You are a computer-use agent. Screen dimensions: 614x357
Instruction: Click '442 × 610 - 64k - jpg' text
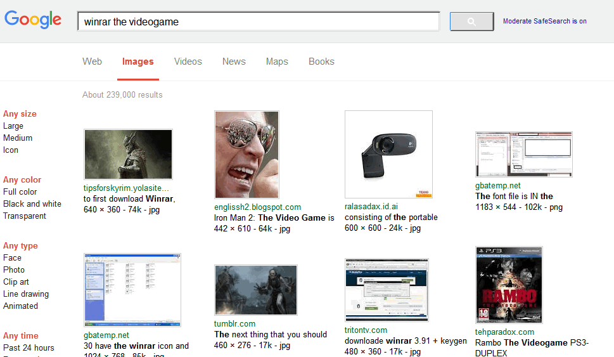point(252,228)
